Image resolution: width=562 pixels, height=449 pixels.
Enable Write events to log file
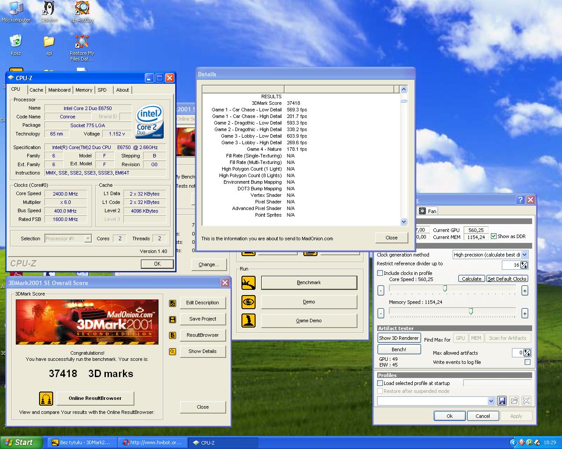click(527, 362)
